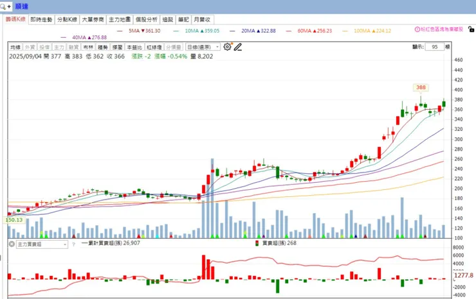The height and width of the screenshot is (299, 476).
Task: Click the 漲幅 -0.54% value
Action: pyautogui.click(x=170, y=56)
